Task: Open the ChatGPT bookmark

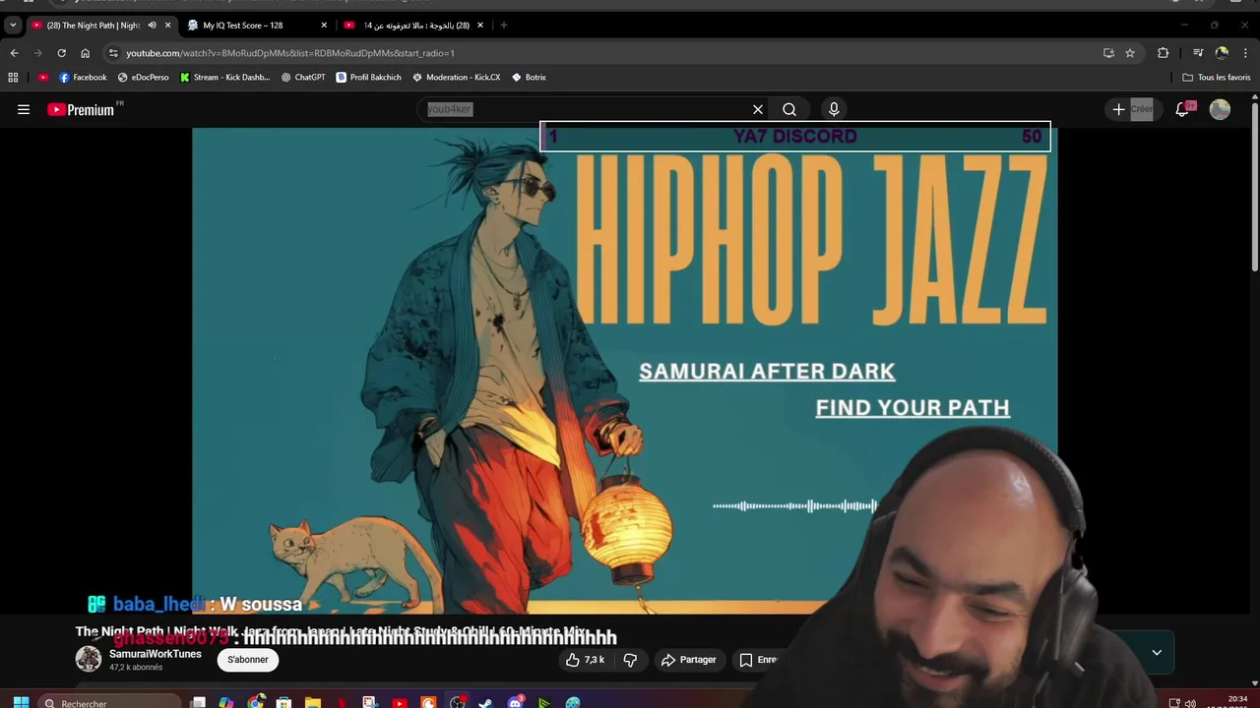Action: [303, 77]
